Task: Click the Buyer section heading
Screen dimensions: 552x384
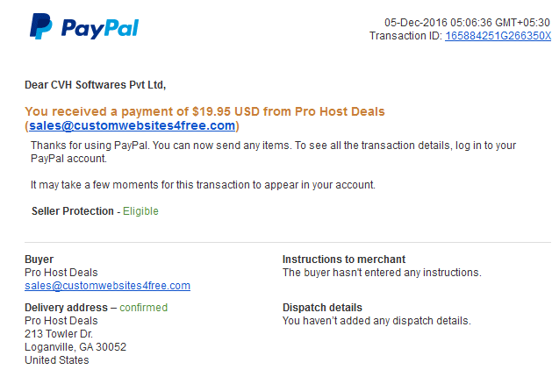Action: click(x=39, y=260)
